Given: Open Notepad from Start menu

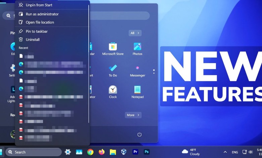Looking at the screenshot, I should point(137,92).
